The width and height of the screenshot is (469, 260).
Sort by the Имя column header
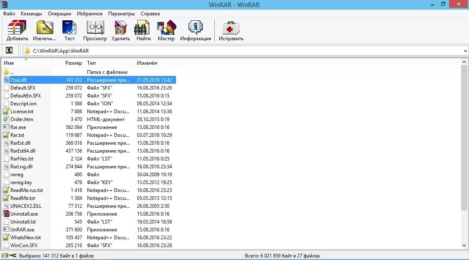(x=26, y=63)
